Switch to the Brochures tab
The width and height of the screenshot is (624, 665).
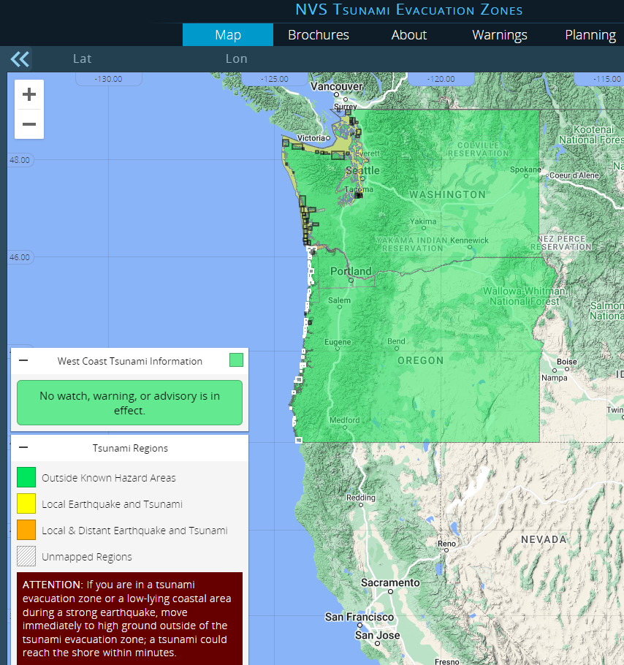[x=318, y=34]
